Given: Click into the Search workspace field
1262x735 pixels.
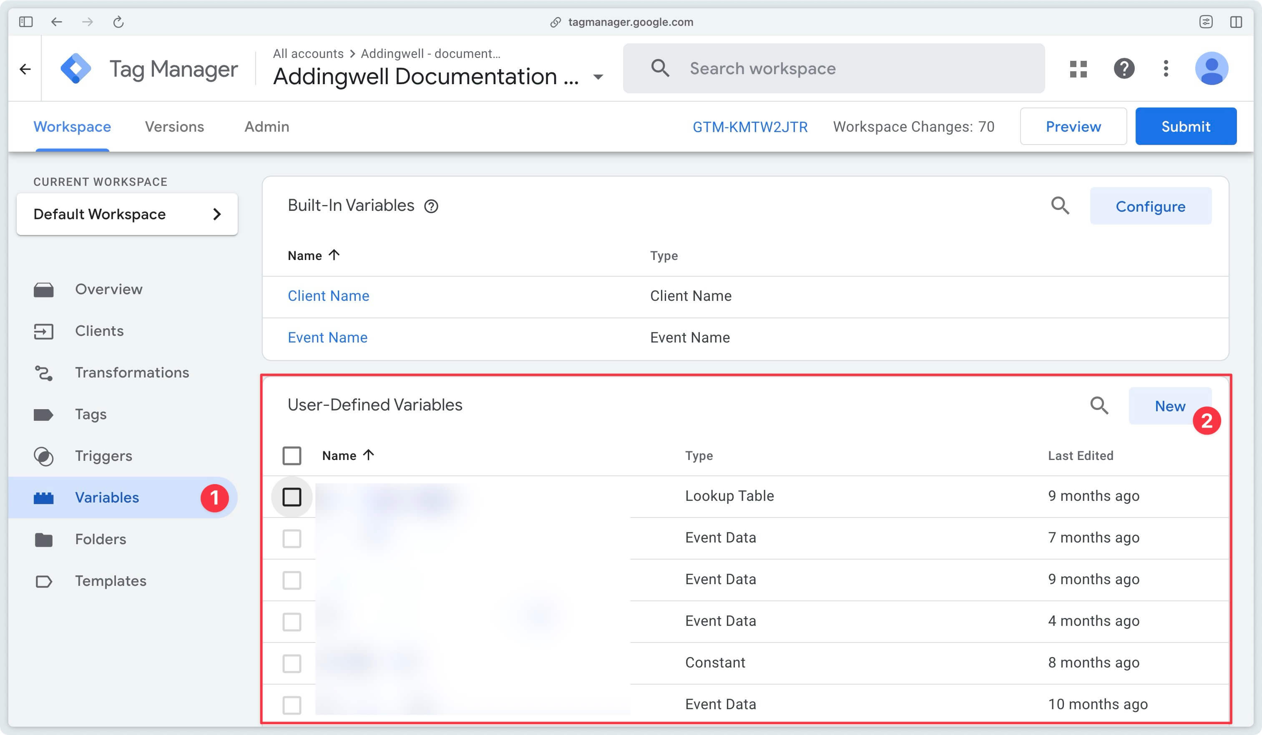Looking at the screenshot, I should coord(834,68).
